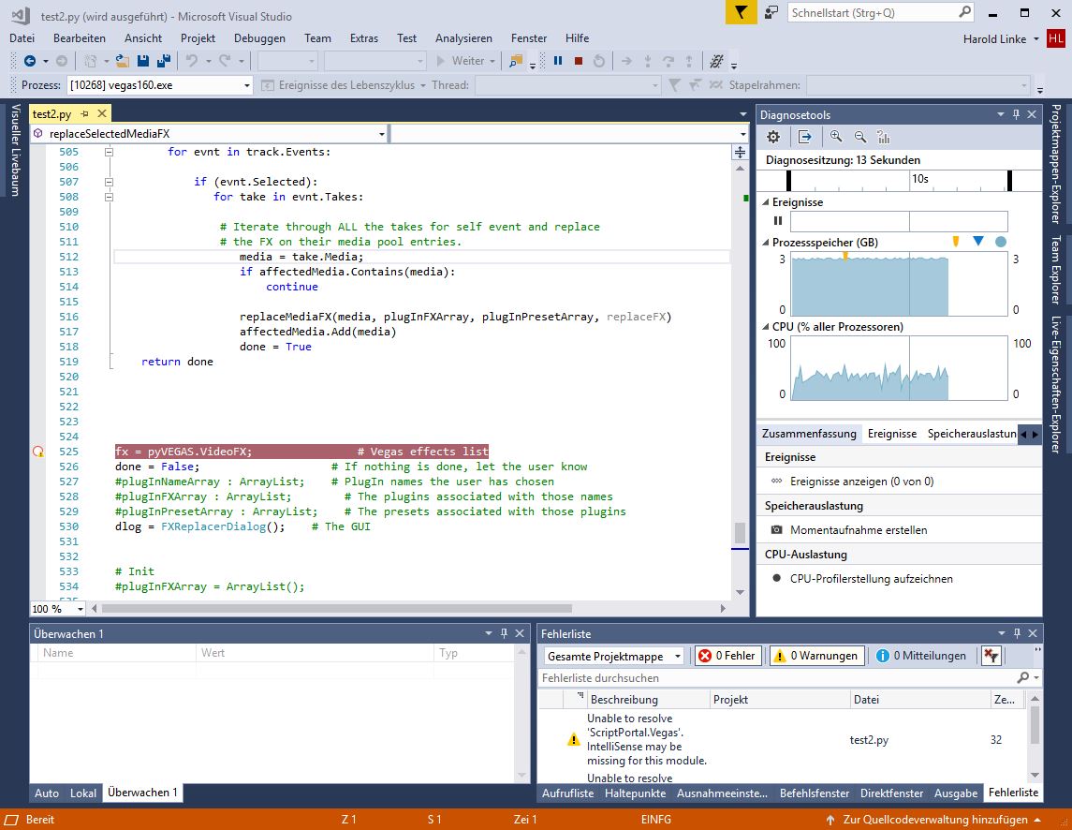Zoom out on the diagnostics timeline
The image size is (1072, 830).
[x=859, y=137]
